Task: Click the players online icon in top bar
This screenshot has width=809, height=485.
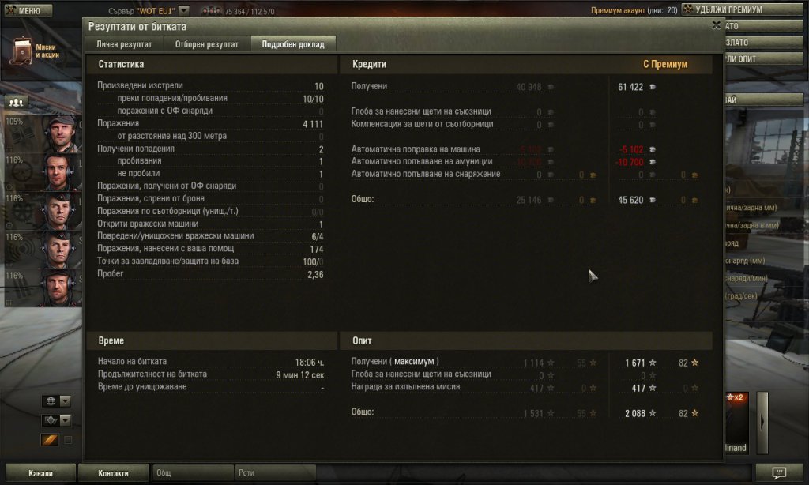Action: (x=211, y=11)
